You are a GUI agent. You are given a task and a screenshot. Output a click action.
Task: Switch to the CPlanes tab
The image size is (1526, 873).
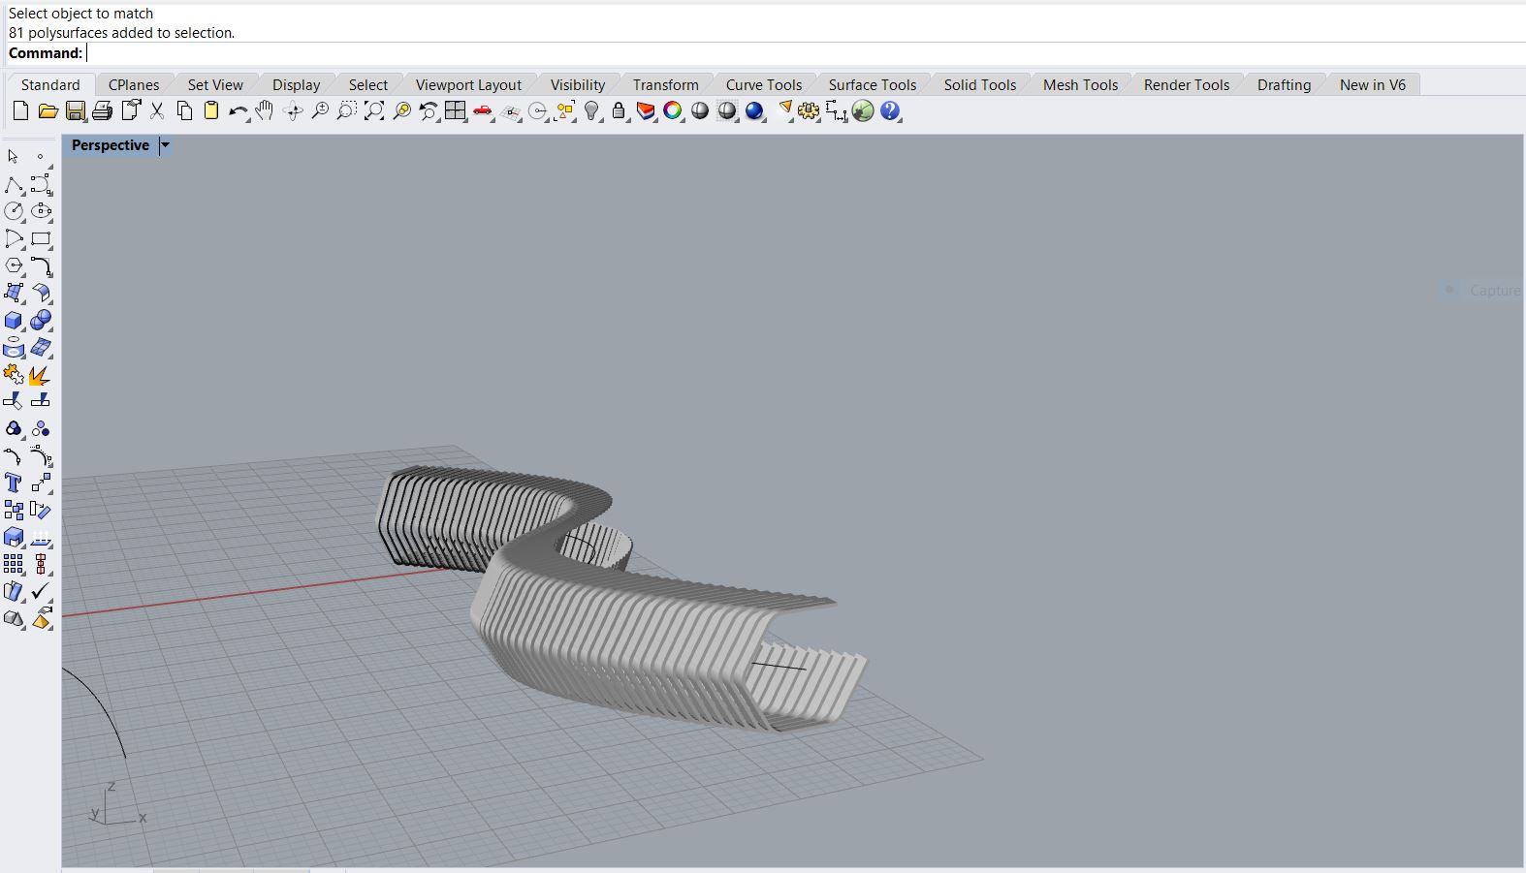click(134, 84)
